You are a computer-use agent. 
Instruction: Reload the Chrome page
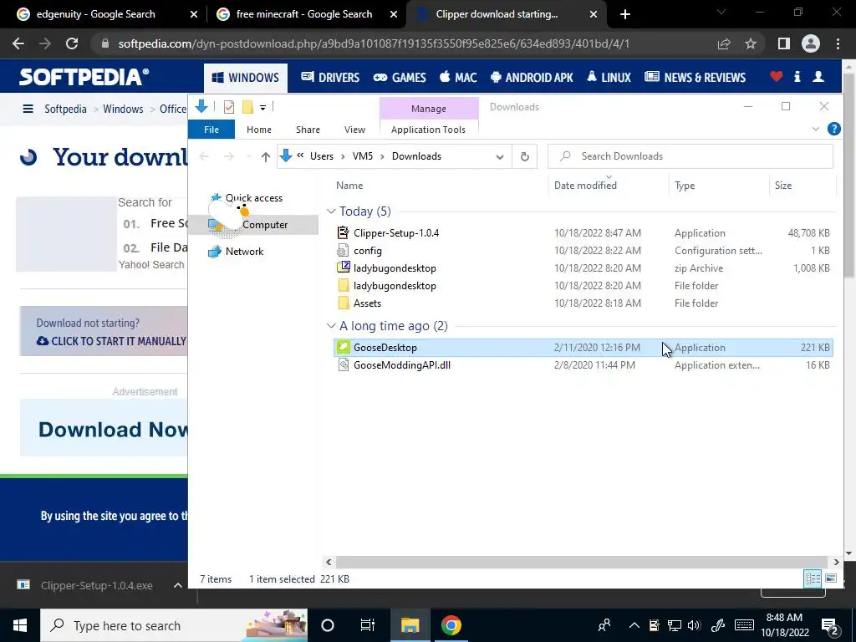coord(72,43)
